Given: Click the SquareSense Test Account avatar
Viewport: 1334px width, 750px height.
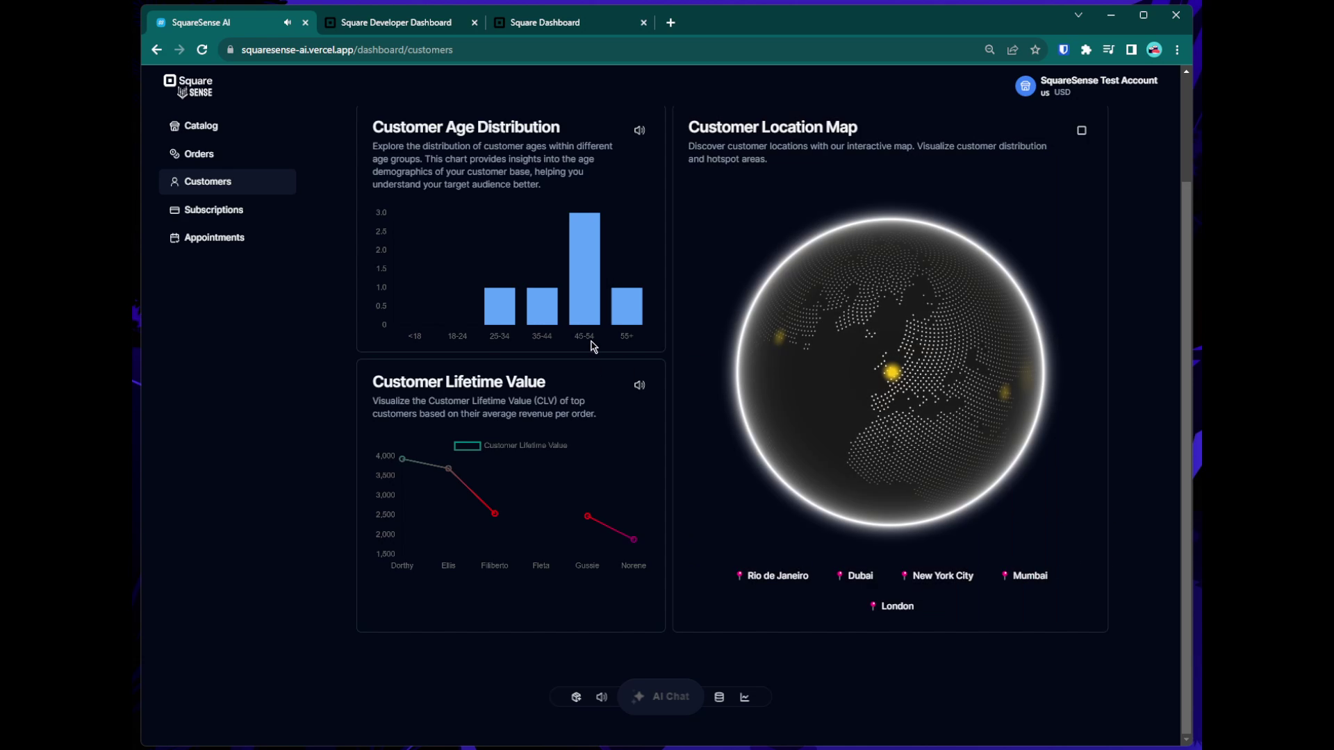Looking at the screenshot, I should click(1025, 86).
